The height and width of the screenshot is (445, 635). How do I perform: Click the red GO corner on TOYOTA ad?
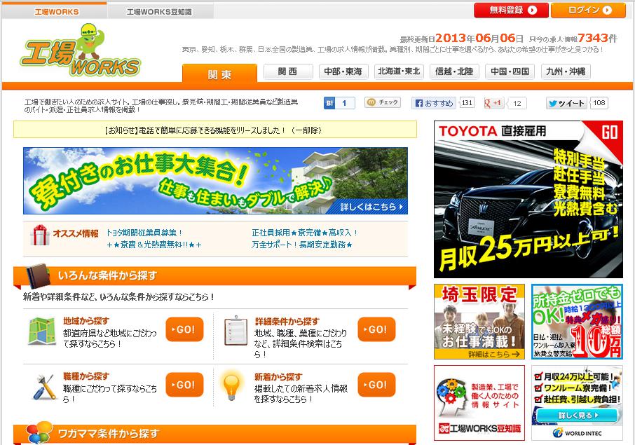coord(609,133)
